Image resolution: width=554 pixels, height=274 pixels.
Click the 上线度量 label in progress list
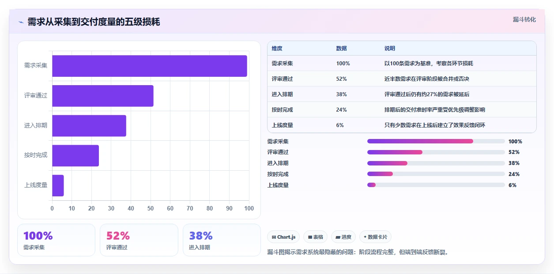(278, 185)
